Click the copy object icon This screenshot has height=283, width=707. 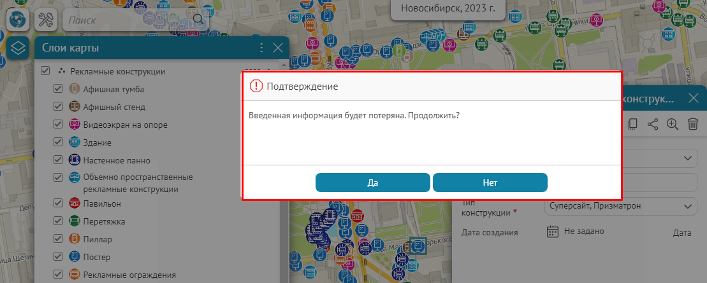click(632, 125)
